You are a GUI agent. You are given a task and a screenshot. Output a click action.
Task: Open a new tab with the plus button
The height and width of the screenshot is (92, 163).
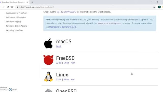click(x=32, y=2)
